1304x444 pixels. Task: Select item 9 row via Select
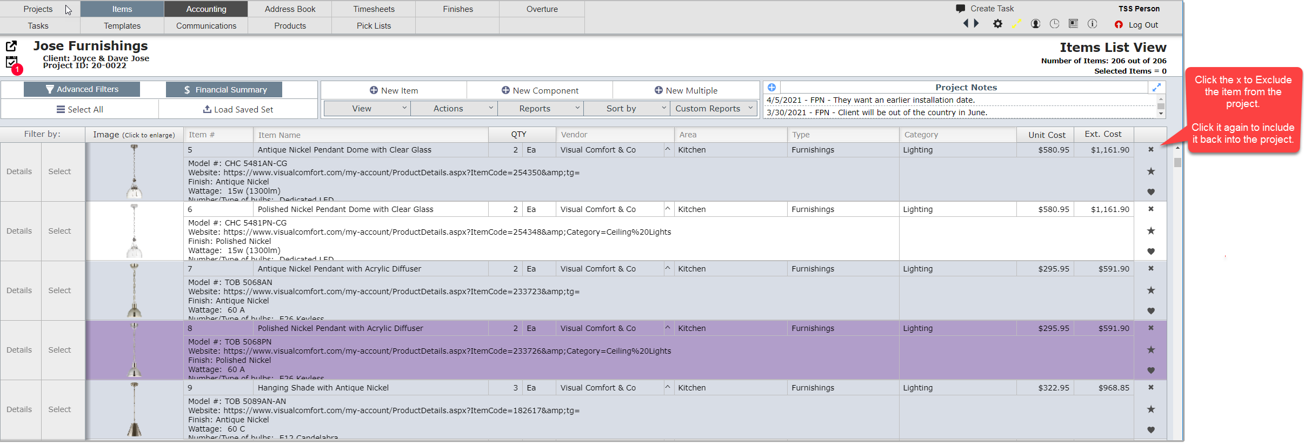[x=60, y=409]
